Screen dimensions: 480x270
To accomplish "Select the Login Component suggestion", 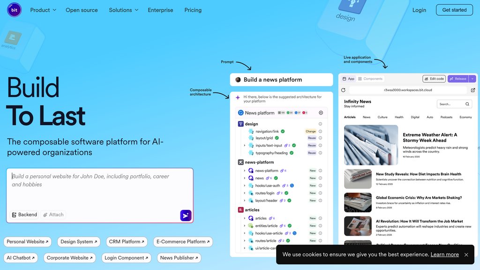I will point(127,258).
